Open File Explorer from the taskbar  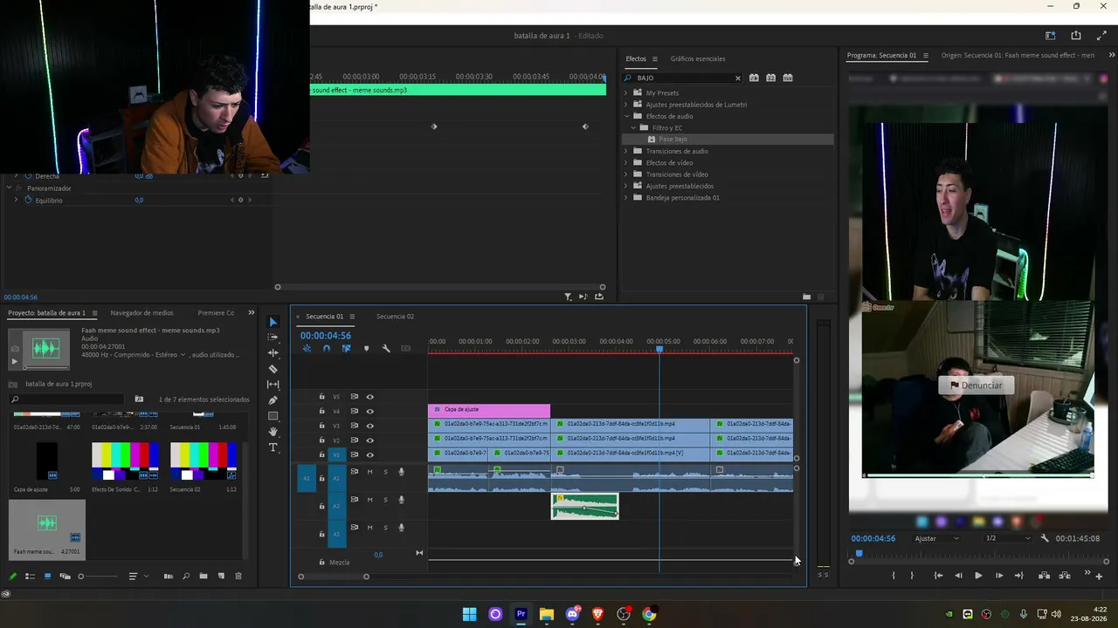pos(546,614)
